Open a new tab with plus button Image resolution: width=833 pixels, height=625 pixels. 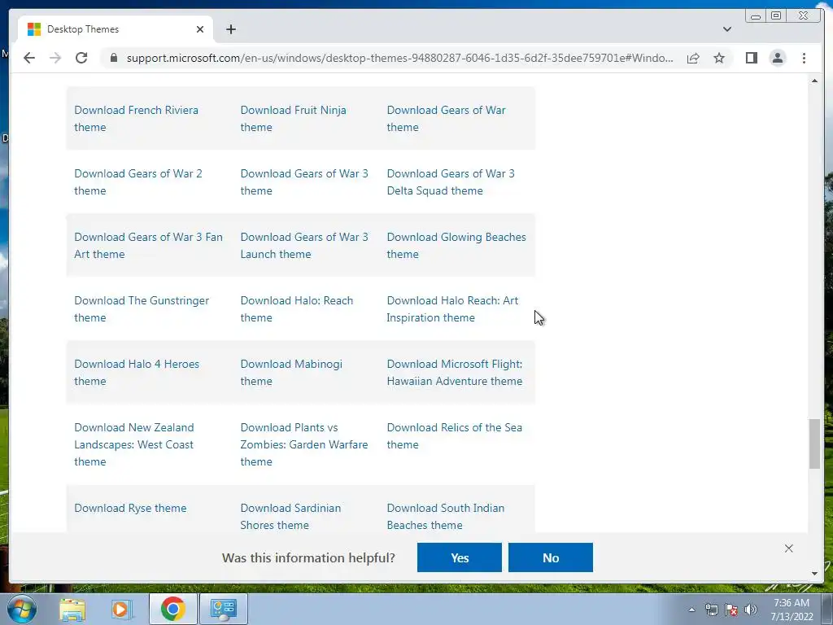point(230,29)
